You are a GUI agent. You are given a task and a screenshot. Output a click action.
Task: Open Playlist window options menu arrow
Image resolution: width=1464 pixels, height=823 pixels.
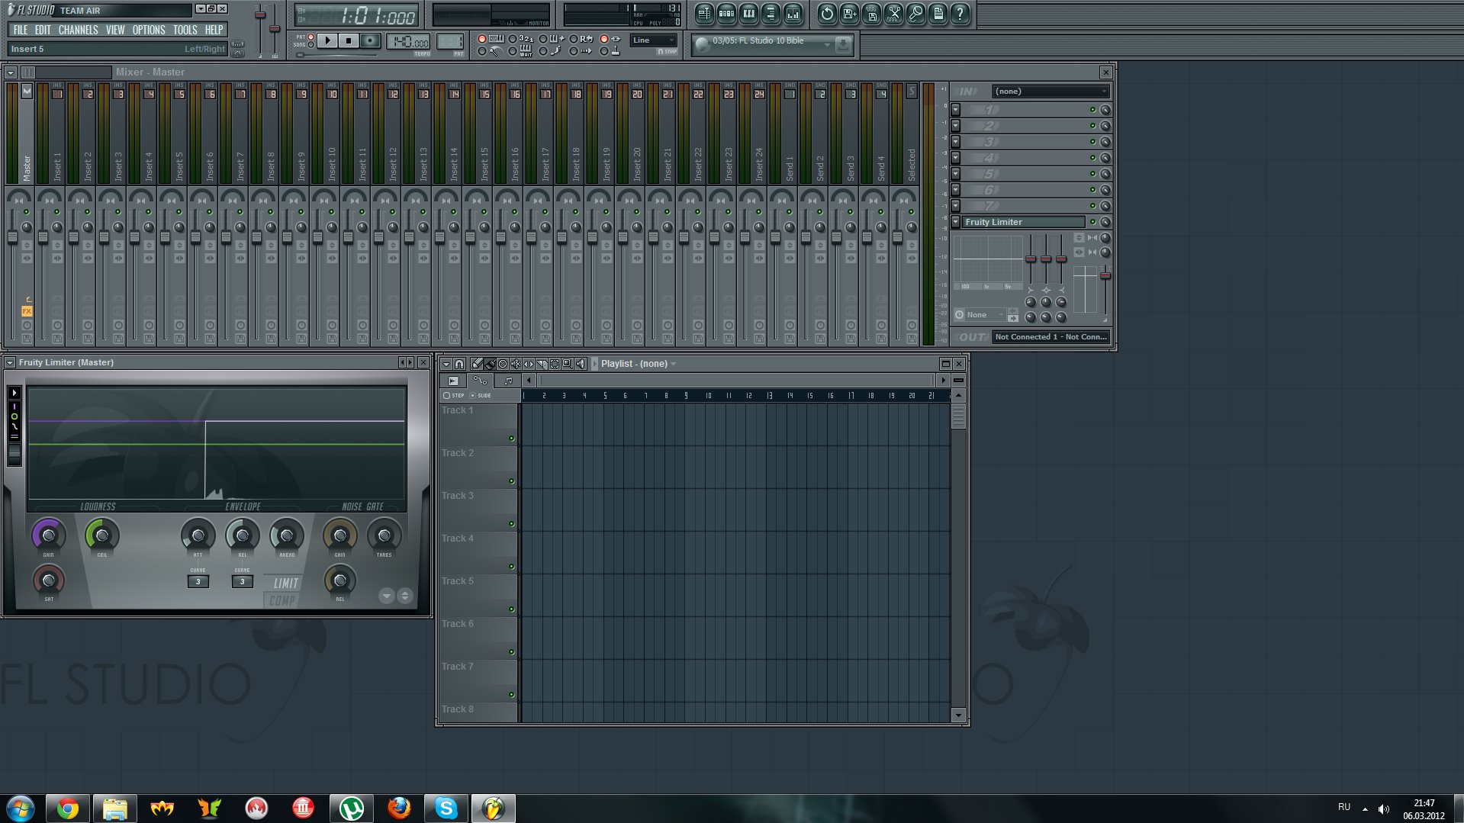point(446,364)
